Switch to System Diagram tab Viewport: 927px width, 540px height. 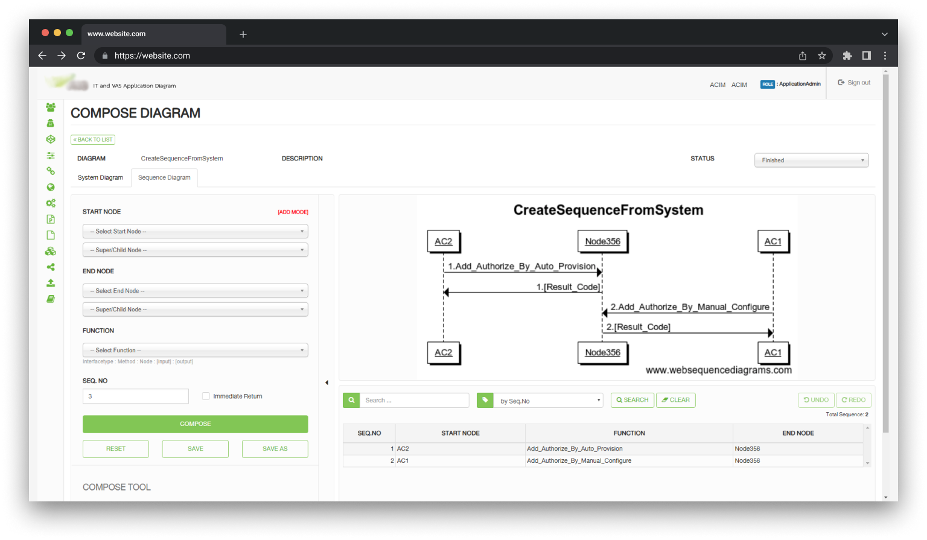click(100, 177)
